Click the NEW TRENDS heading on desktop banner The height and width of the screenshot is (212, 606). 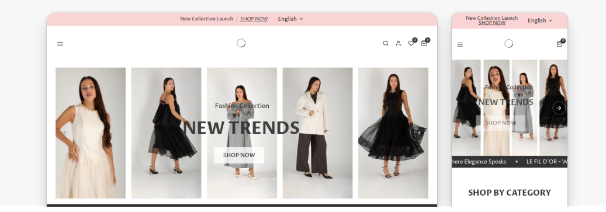241,128
